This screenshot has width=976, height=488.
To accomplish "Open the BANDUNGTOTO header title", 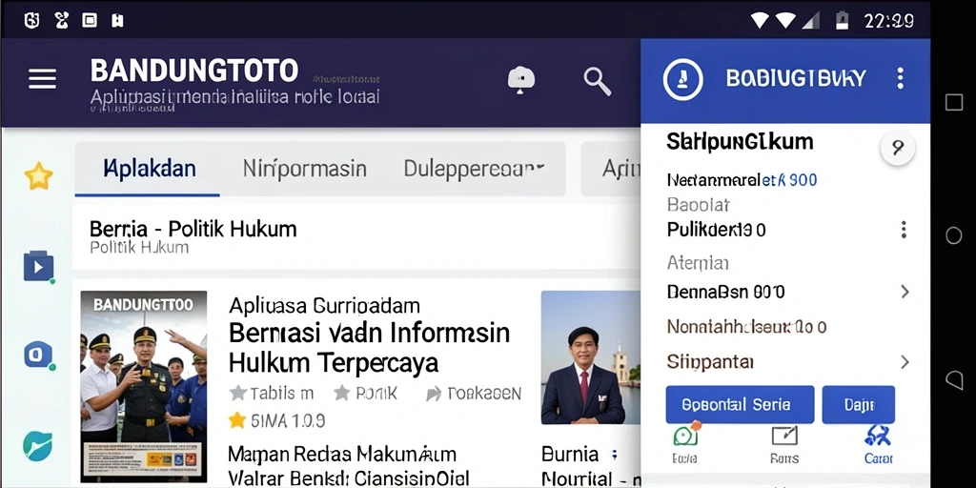I will 194,71.
